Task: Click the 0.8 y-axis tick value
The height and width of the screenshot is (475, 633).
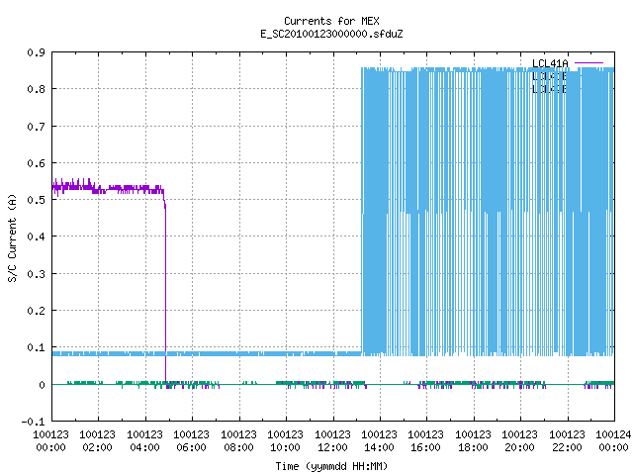Action: click(37, 89)
